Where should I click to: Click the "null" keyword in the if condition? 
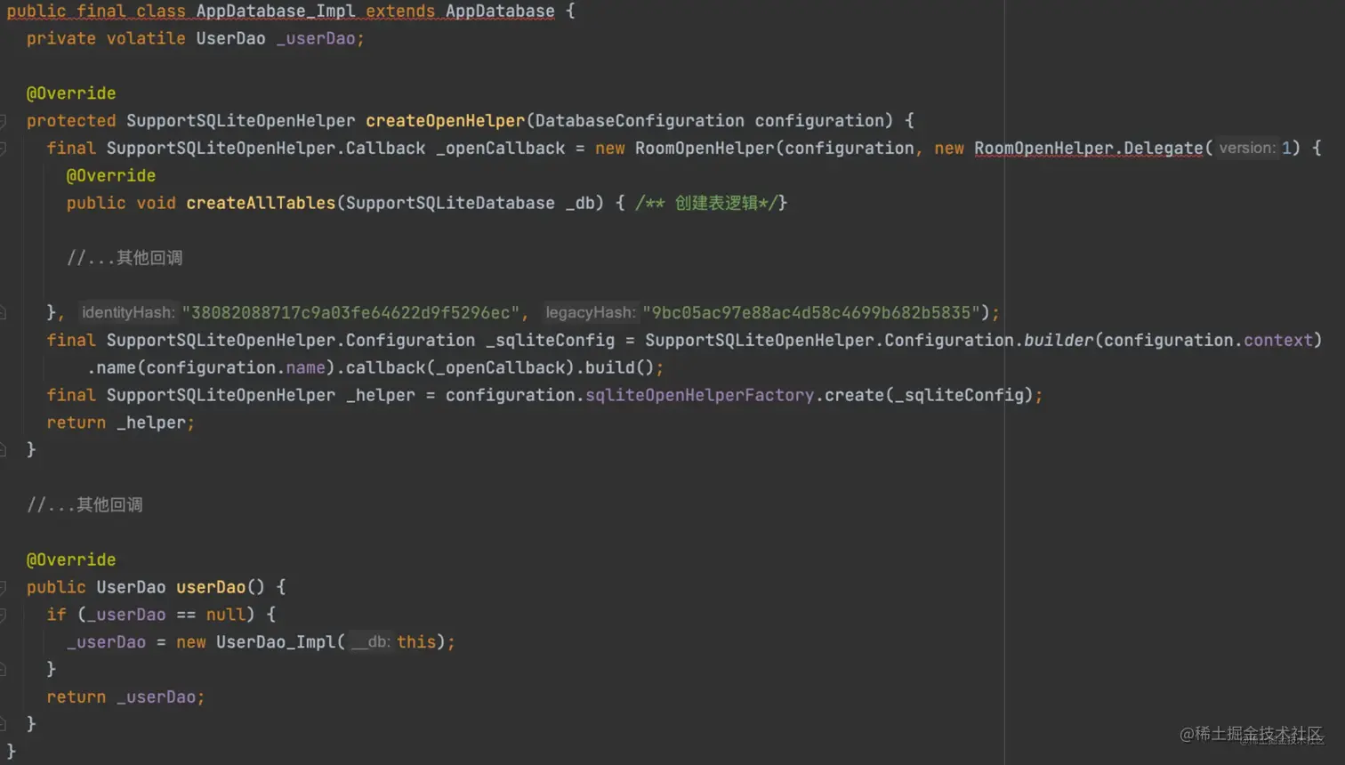(226, 616)
